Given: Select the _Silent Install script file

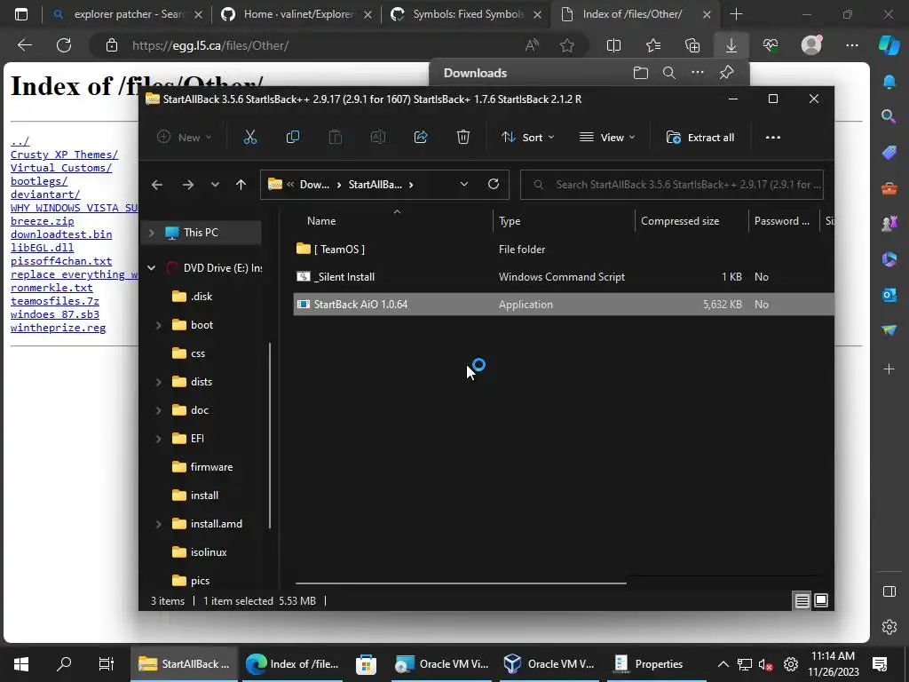Looking at the screenshot, I should [564, 277].
